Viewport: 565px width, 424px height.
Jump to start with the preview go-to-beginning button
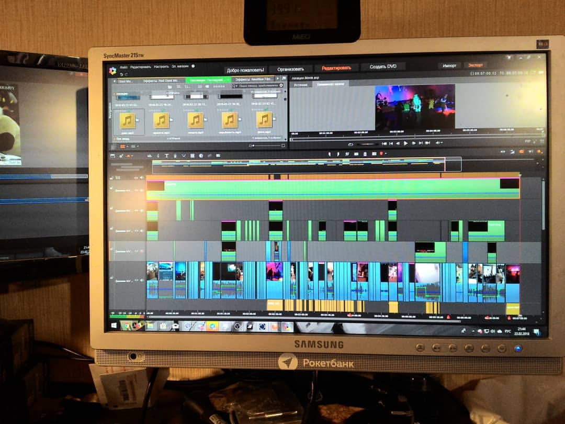pyautogui.click(x=384, y=143)
